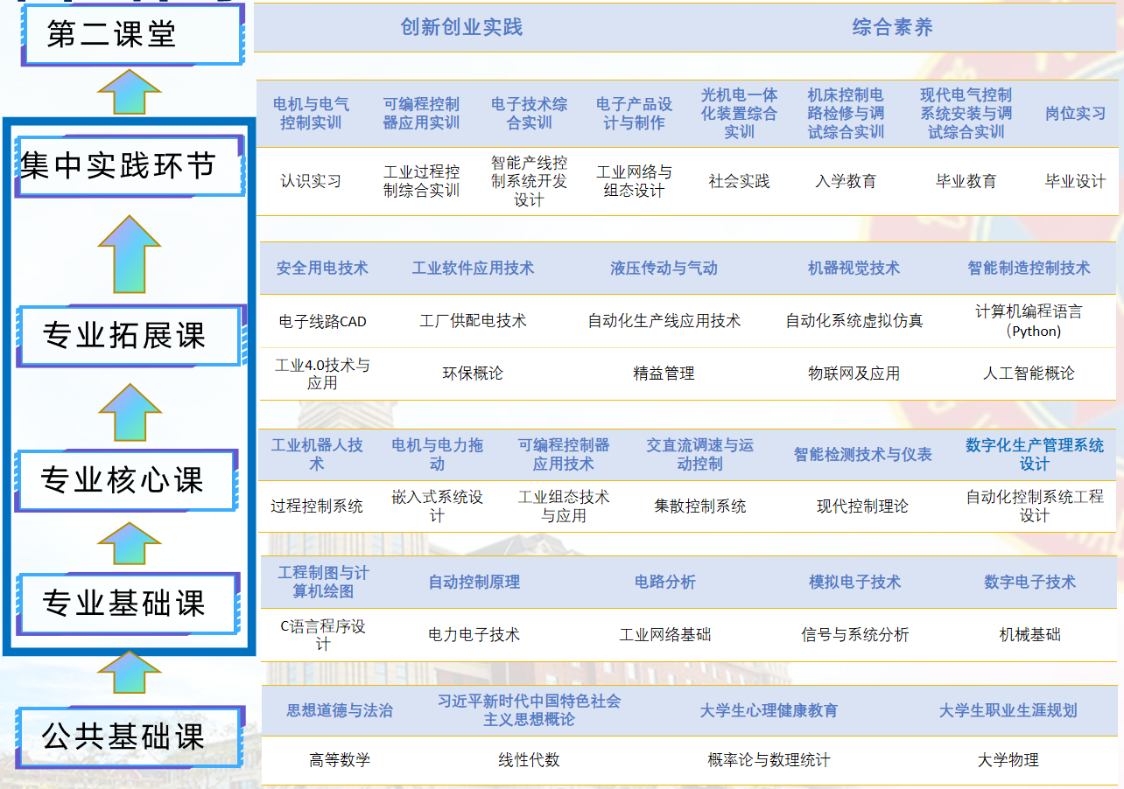This screenshot has width=1124, height=789.
Task: Select 计算机编程语言 (Python) course
Action: [1029, 321]
